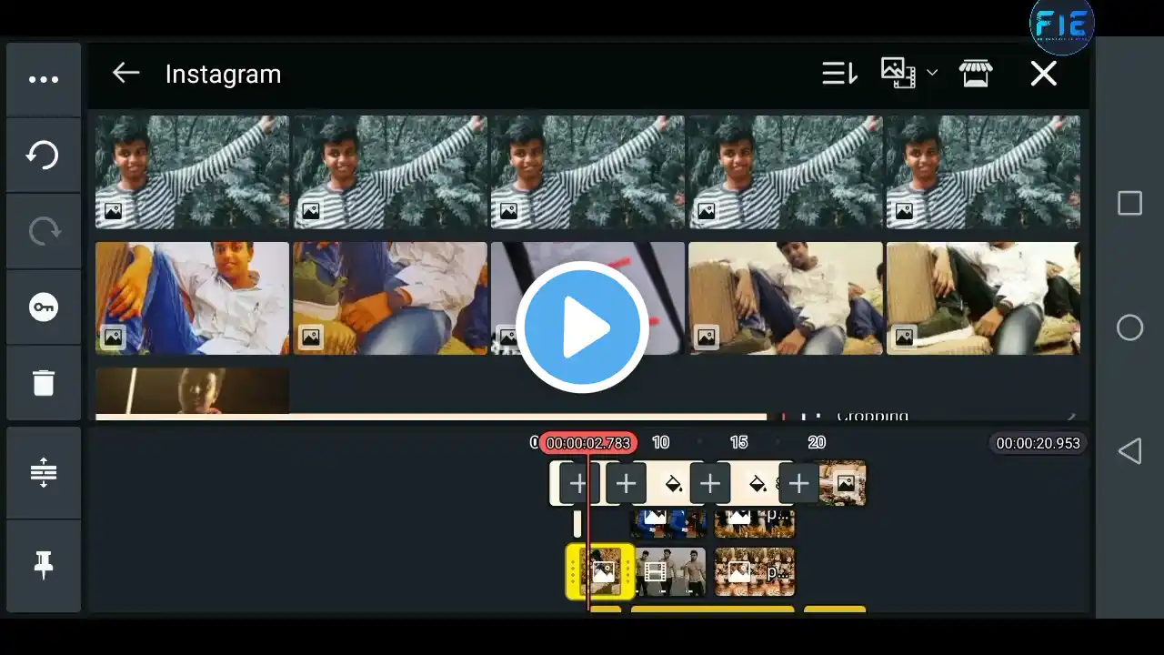Tap the Android back triangle button
Image resolution: width=1164 pixels, height=655 pixels.
tap(1129, 450)
